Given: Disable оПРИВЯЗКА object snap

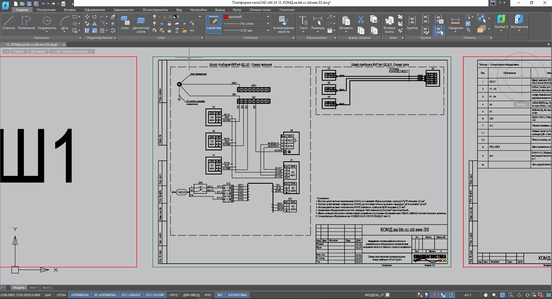Looking at the screenshot, I should click(x=80, y=295).
